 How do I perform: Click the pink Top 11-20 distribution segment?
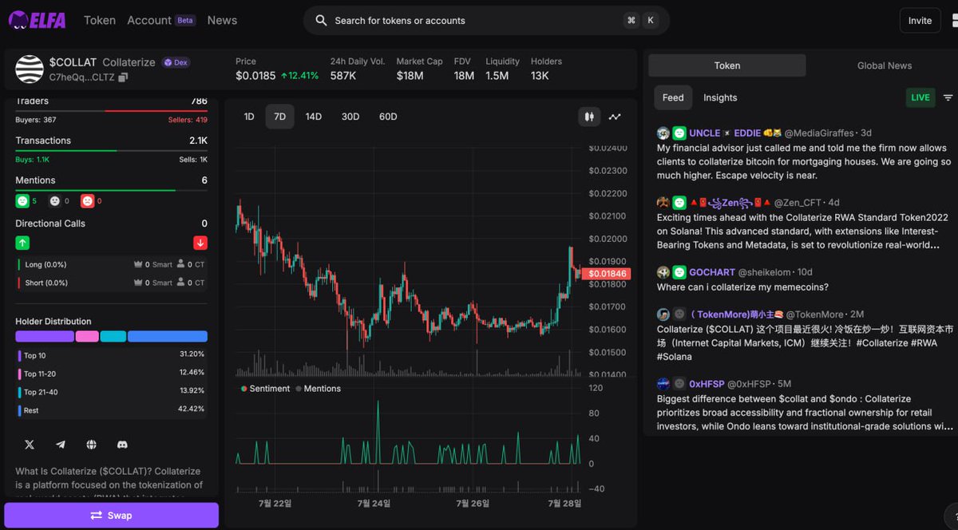(x=87, y=337)
